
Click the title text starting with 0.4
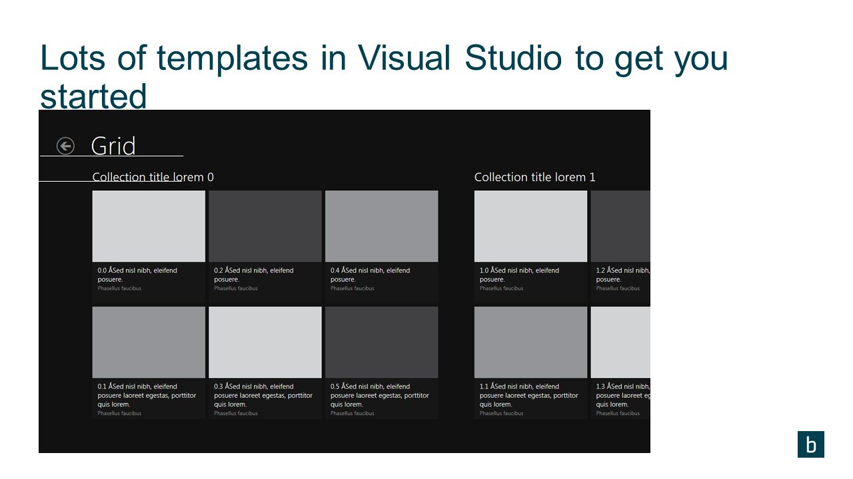(x=371, y=275)
